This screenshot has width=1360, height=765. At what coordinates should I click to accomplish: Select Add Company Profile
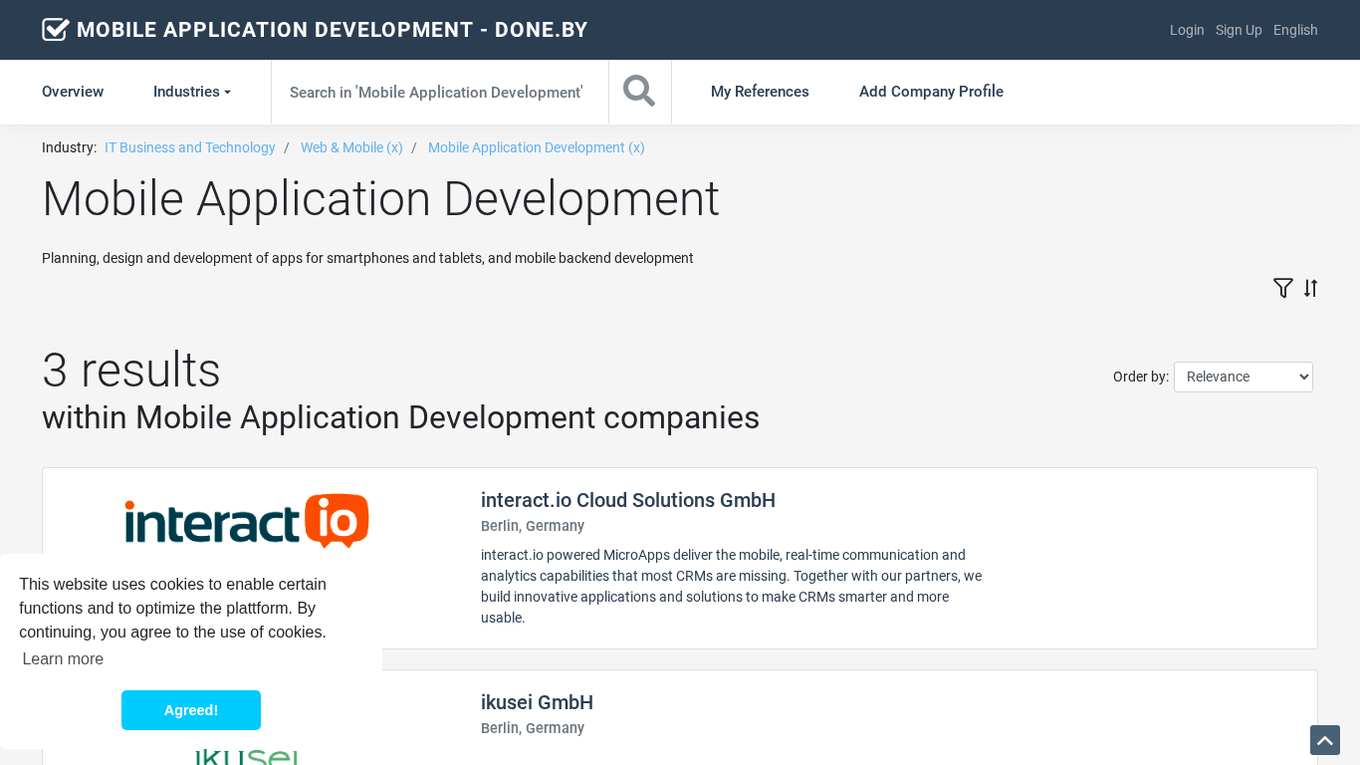pos(930,92)
